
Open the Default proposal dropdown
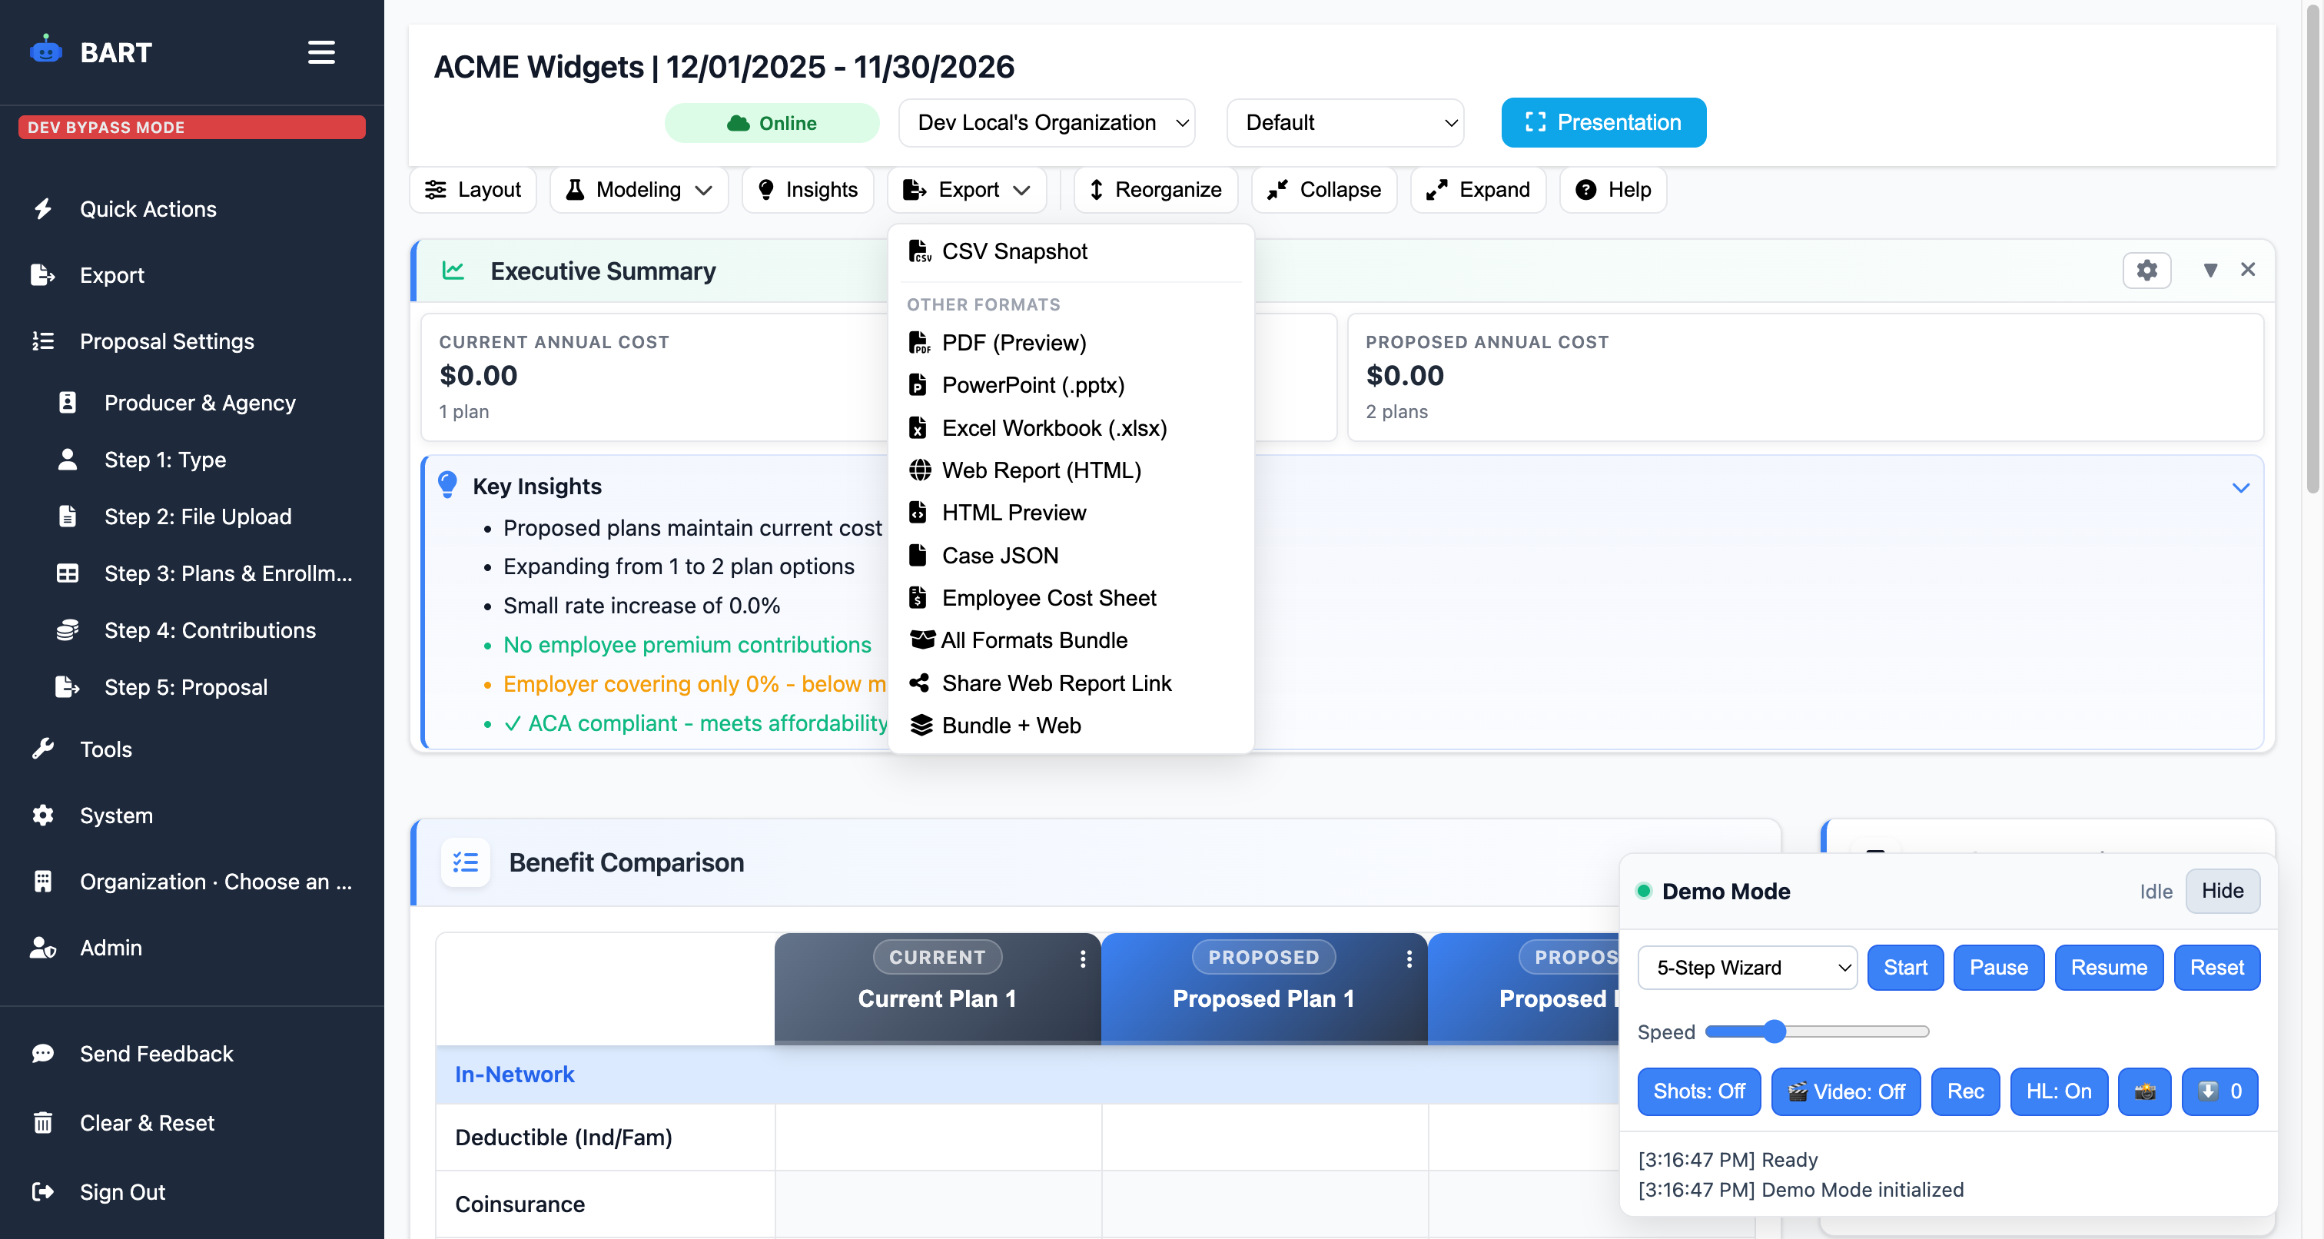[x=1344, y=123]
